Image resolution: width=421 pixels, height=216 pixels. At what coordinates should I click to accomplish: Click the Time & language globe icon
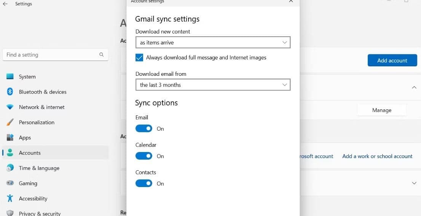click(x=10, y=168)
